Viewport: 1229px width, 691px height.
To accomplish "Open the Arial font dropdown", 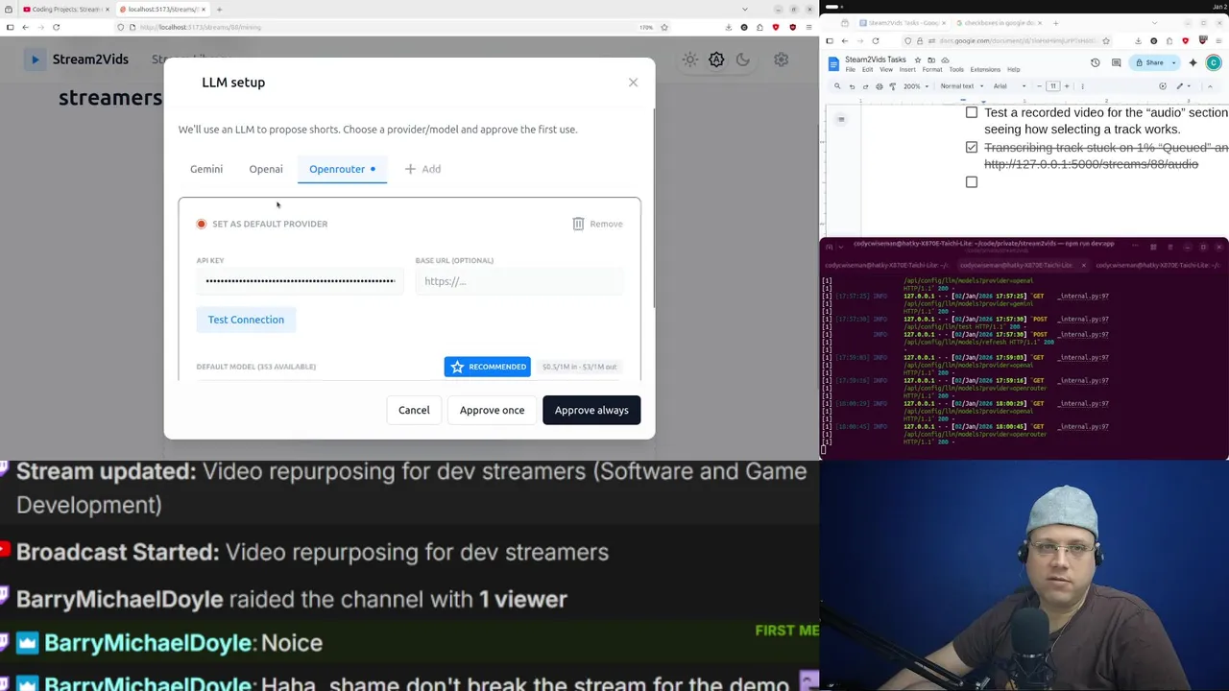I will 1009,86.
